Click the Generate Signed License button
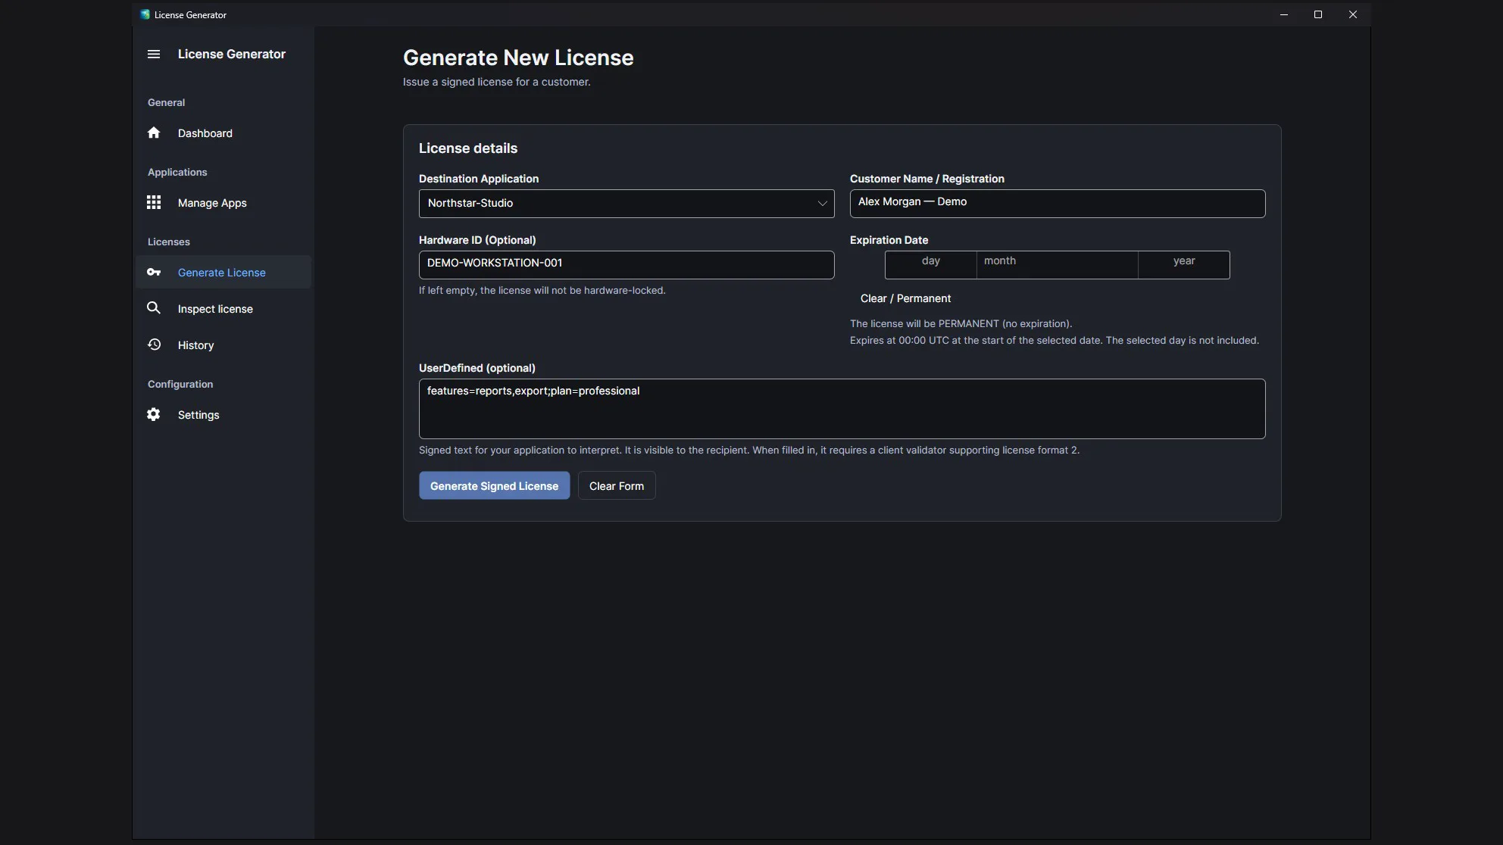The width and height of the screenshot is (1503, 845). 494,486
